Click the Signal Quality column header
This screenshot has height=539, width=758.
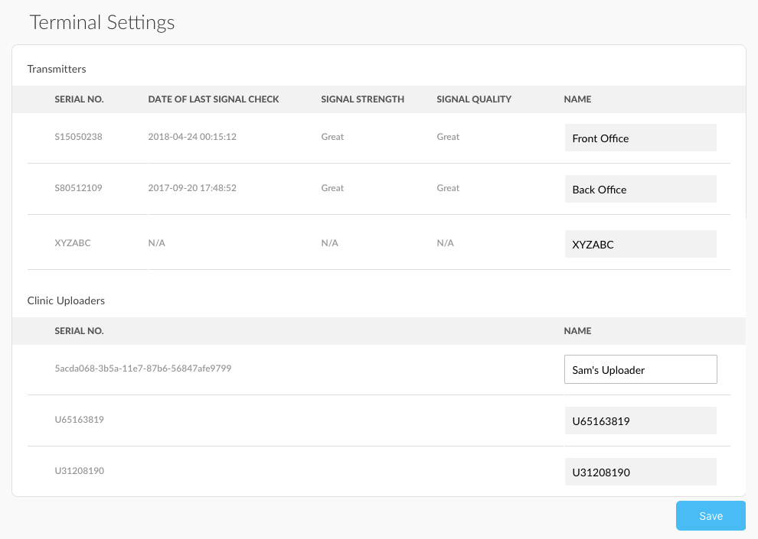point(474,99)
